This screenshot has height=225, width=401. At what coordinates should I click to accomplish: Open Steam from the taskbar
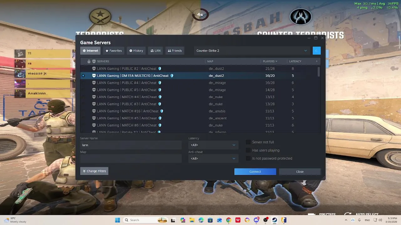pyautogui.click(x=274, y=220)
